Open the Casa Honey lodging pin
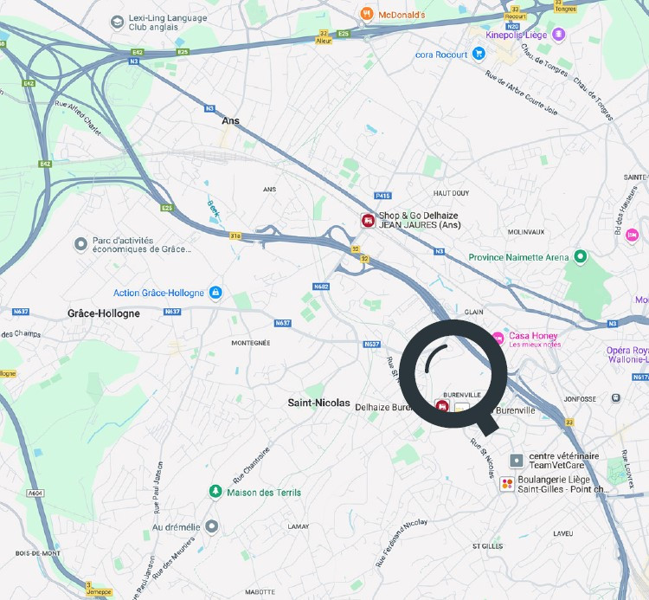The height and width of the screenshot is (600, 649). click(x=498, y=339)
